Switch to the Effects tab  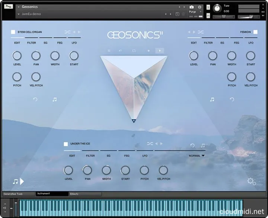point(85,194)
